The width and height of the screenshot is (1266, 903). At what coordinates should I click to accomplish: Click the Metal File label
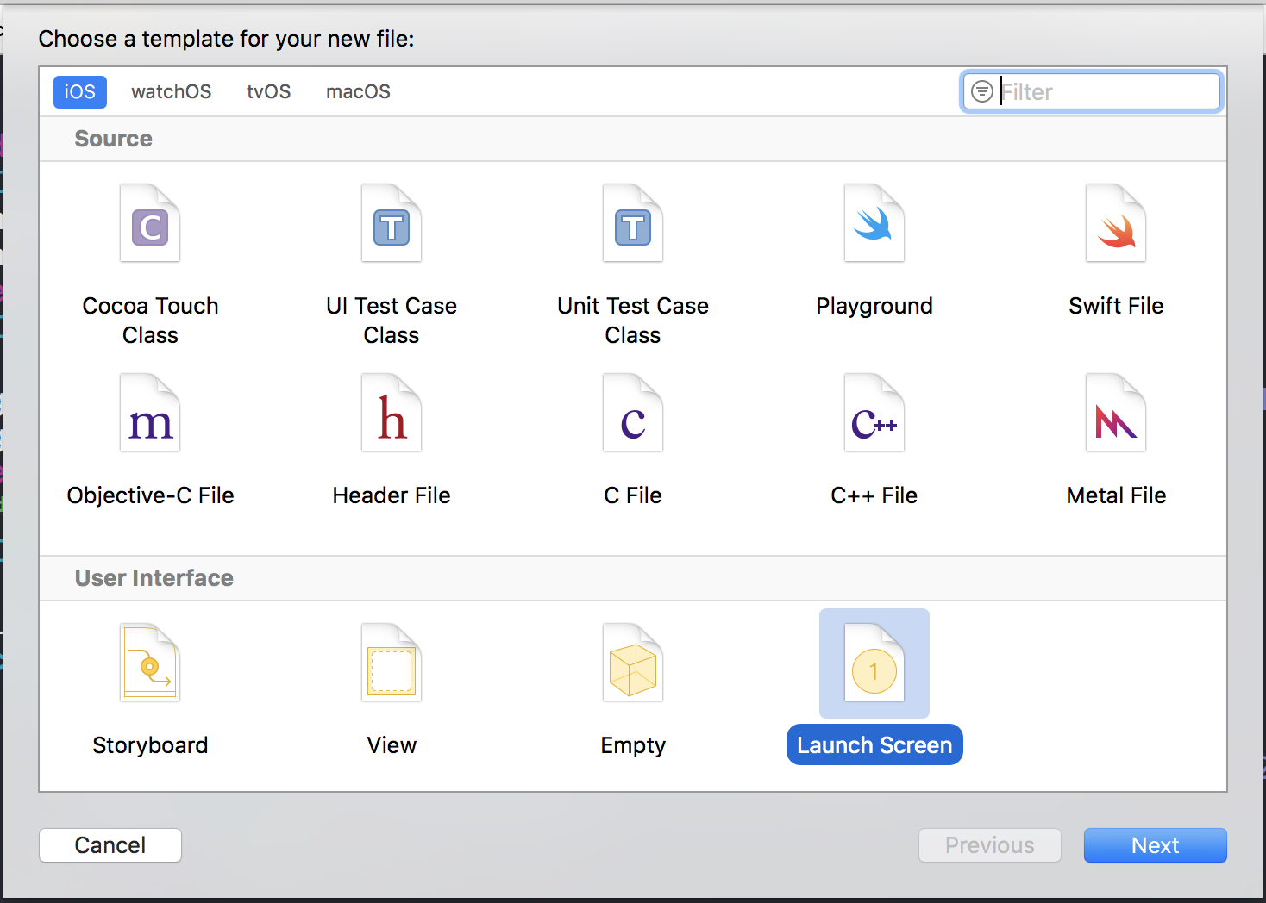[1116, 495]
